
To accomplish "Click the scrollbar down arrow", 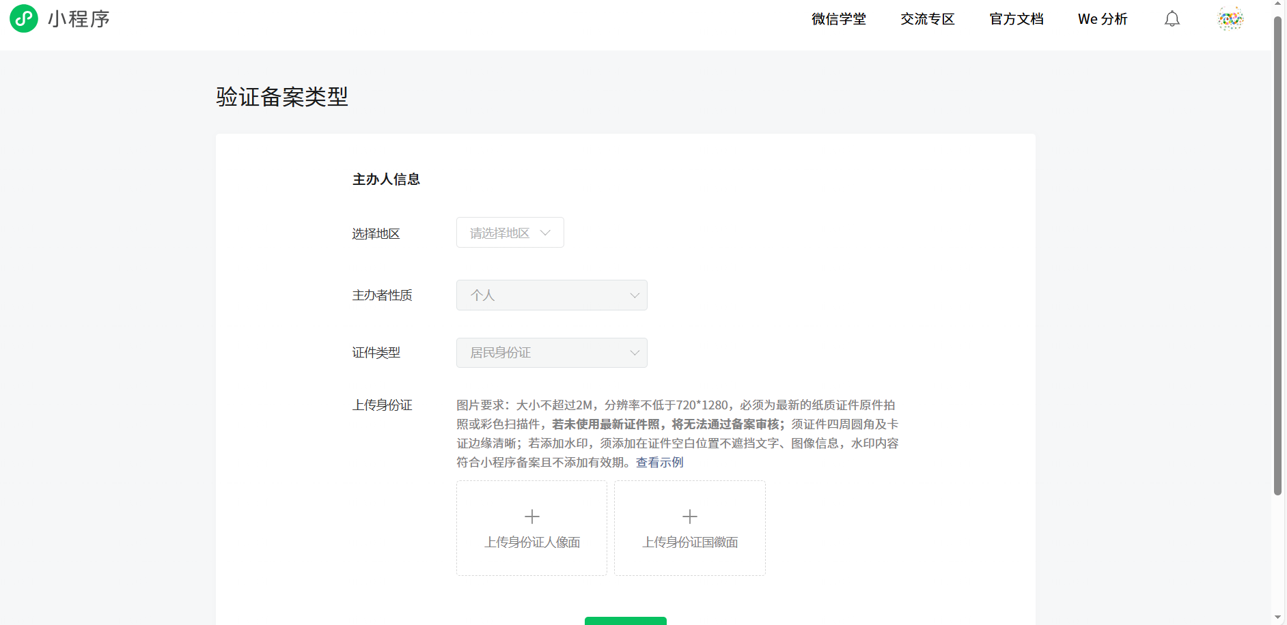I will tap(1277, 617).
